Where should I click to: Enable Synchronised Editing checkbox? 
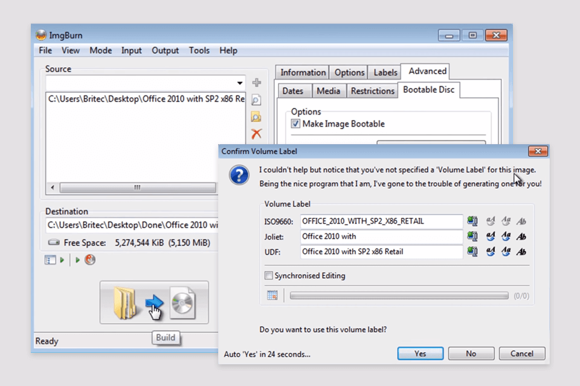269,276
